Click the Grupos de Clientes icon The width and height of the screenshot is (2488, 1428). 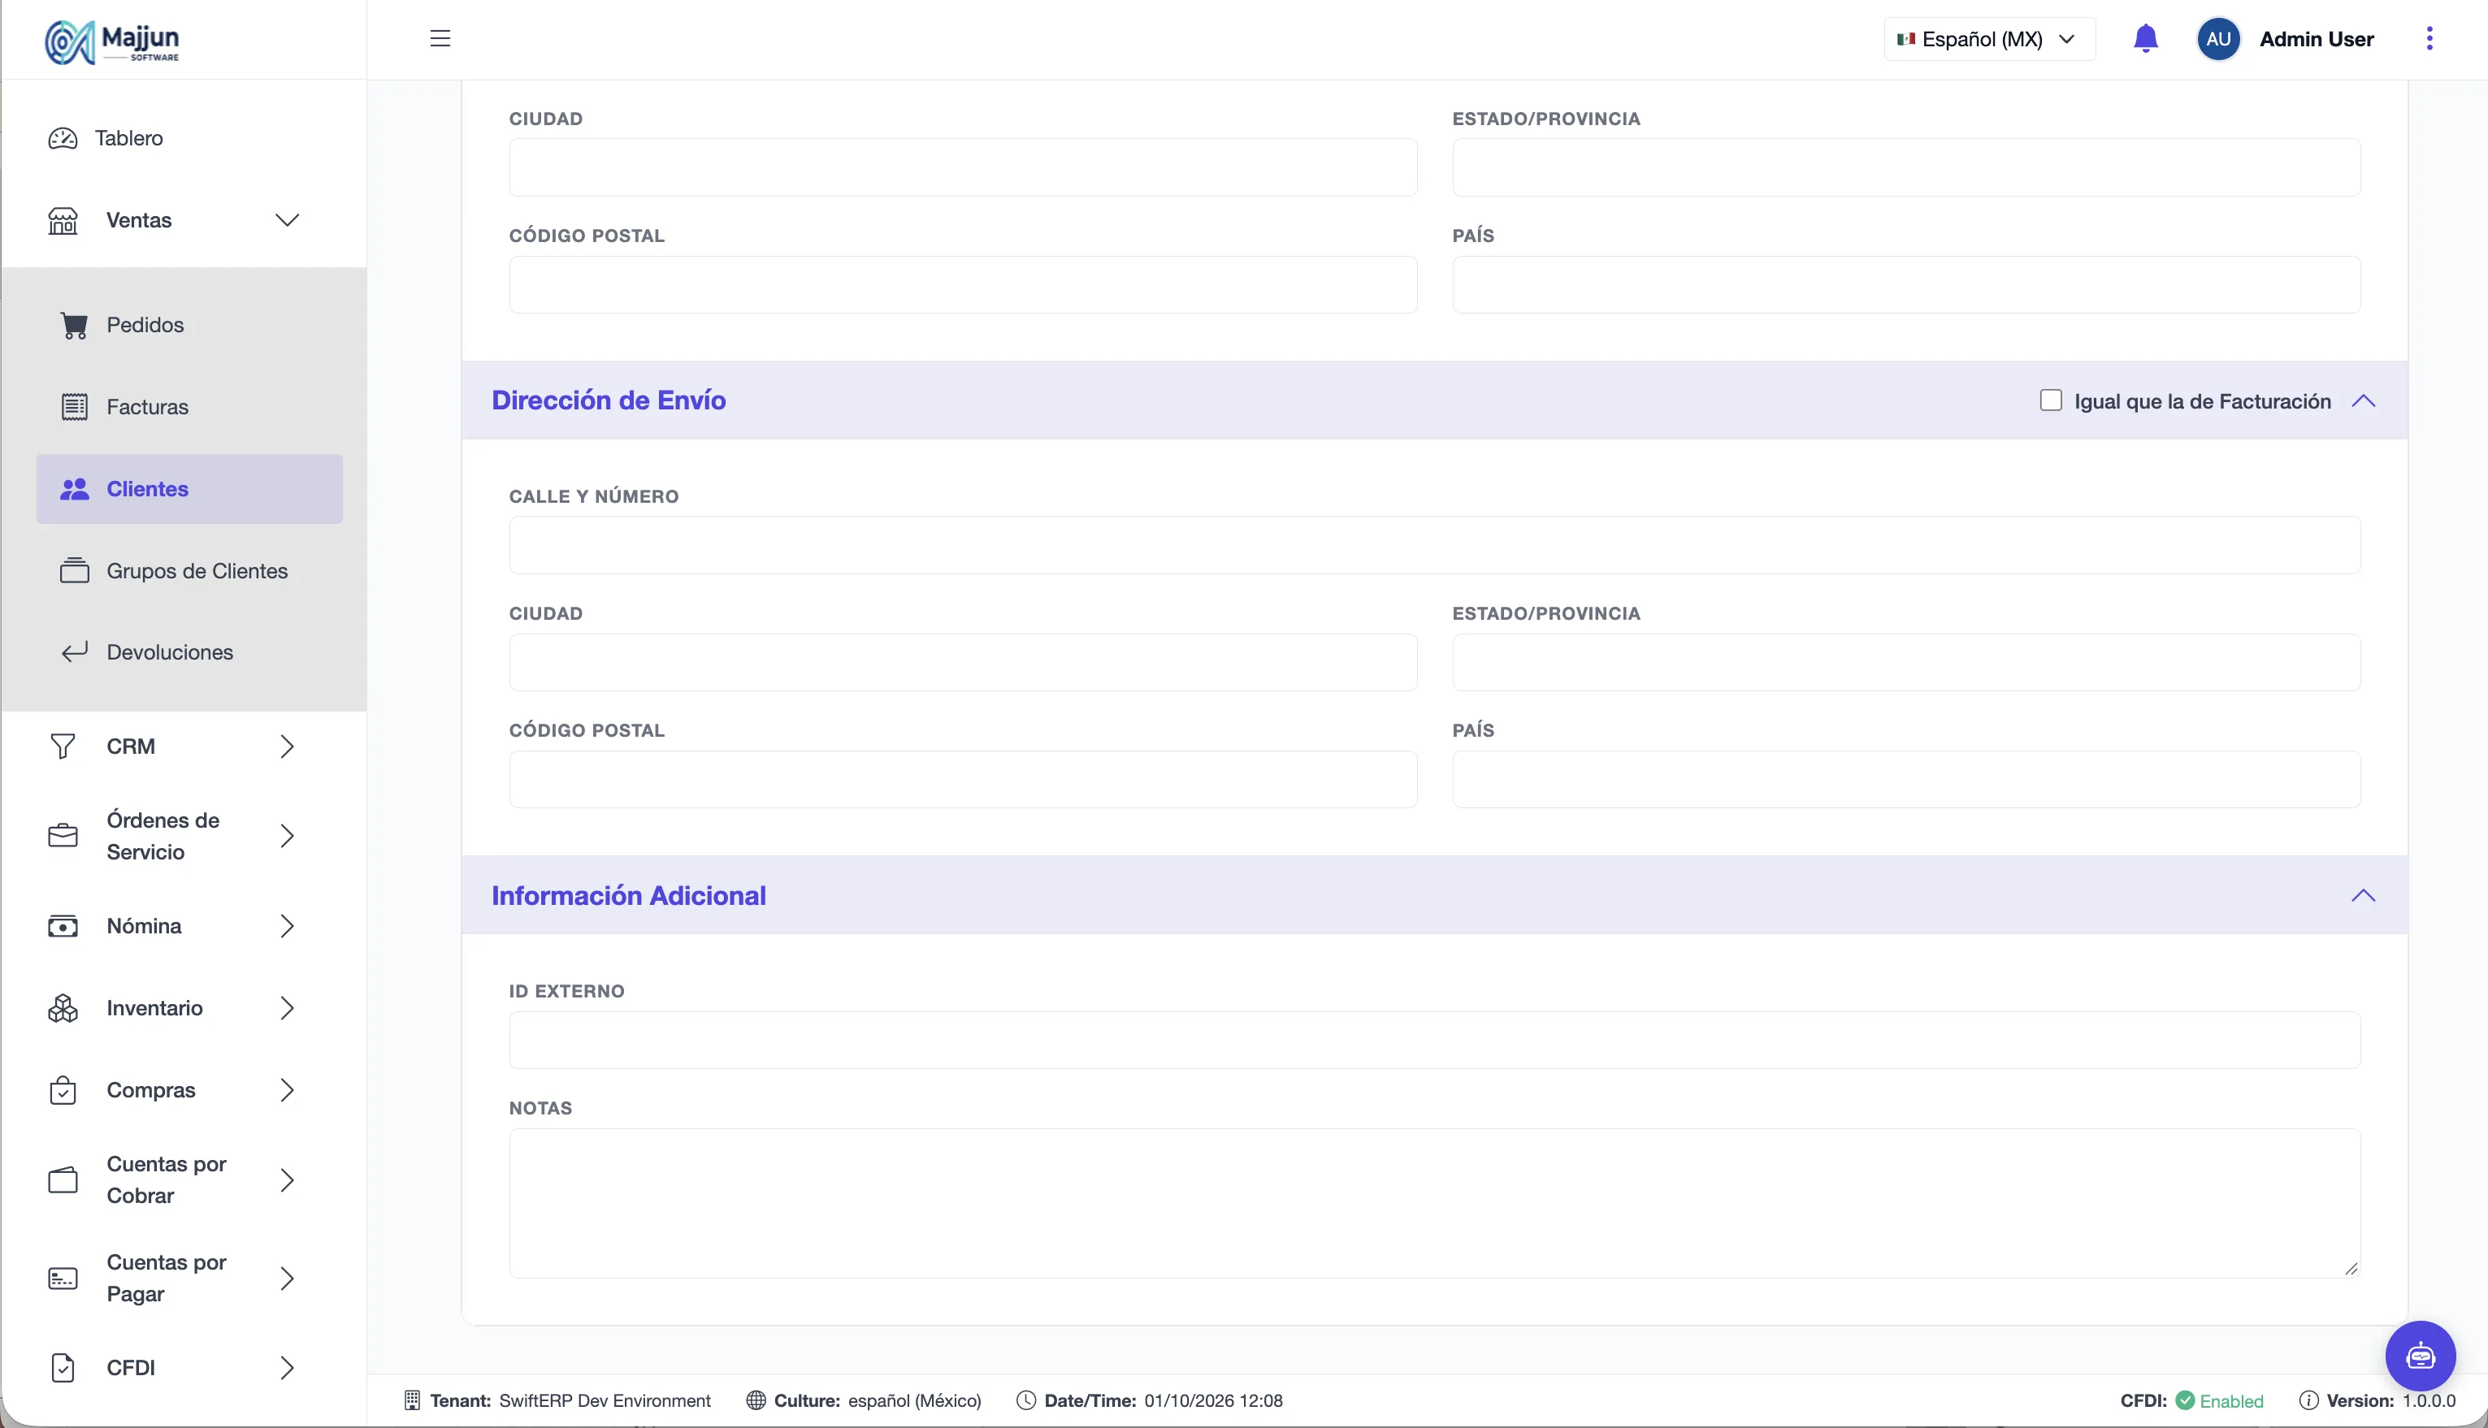click(75, 571)
